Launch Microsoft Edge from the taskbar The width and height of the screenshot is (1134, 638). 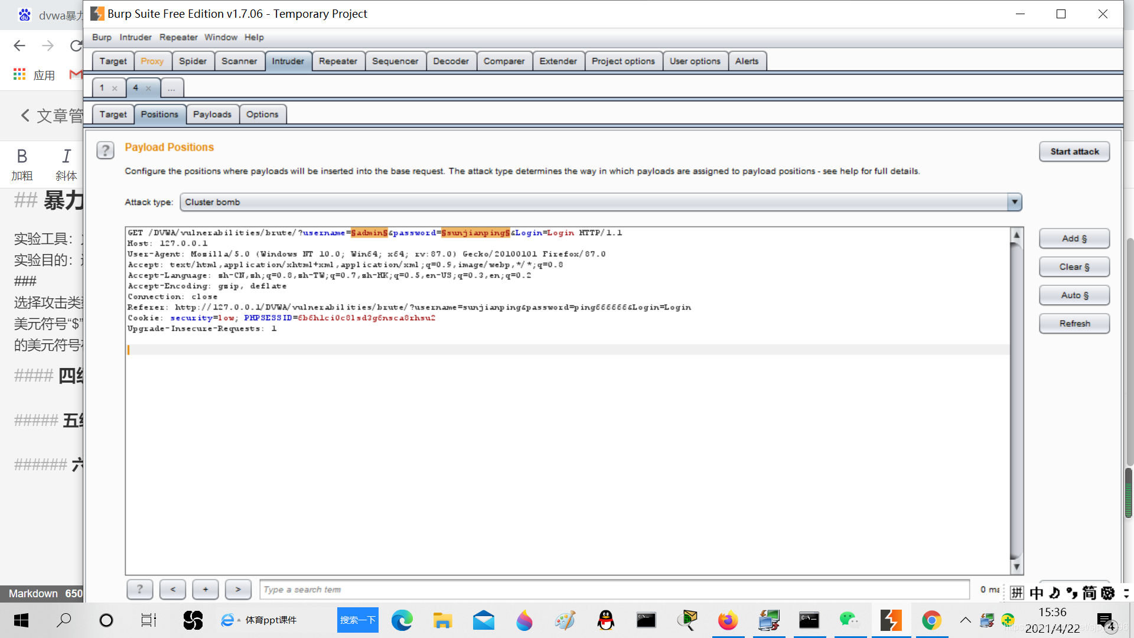[x=402, y=620]
